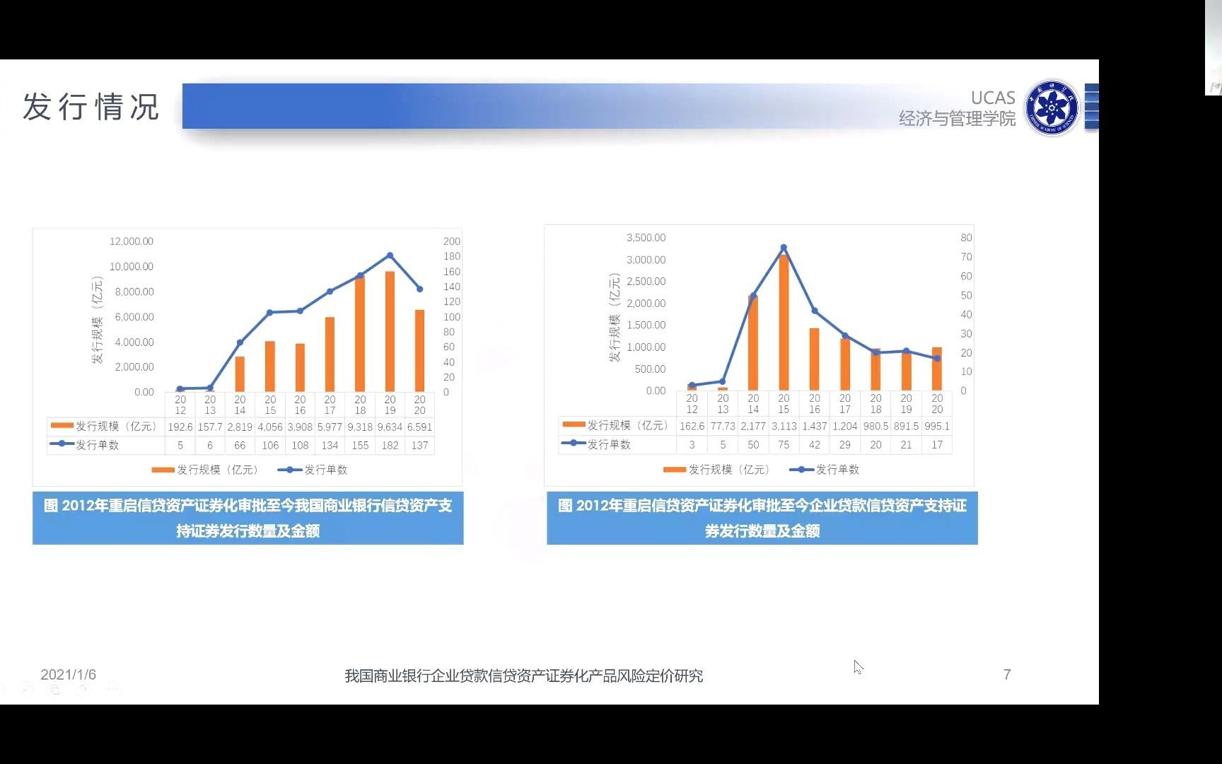The height and width of the screenshot is (764, 1222).
Task: Click the 12,000.00 axis label on left chart
Action: (131, 241)
